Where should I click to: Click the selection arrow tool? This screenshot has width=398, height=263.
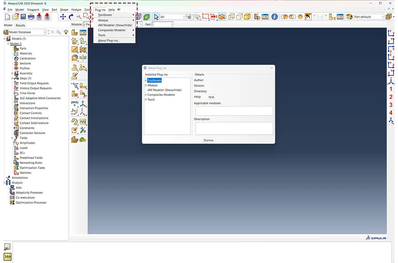tap(156, 17)
